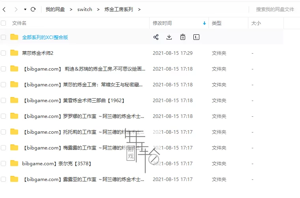Click the back navigation arrow
Viewport: 300px width, 198px height.
[4, 9]
